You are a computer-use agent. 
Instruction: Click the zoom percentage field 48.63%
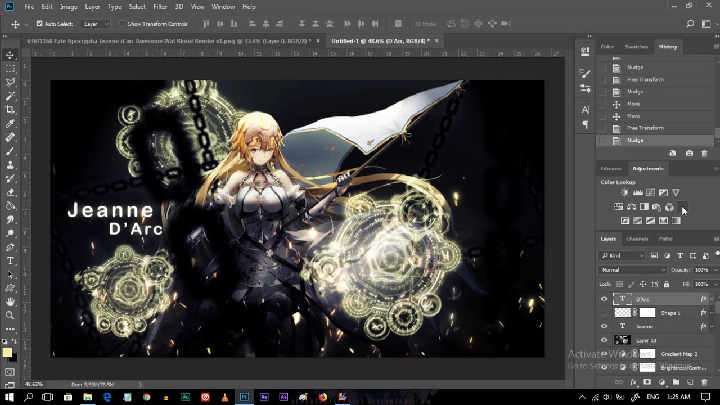34,384
